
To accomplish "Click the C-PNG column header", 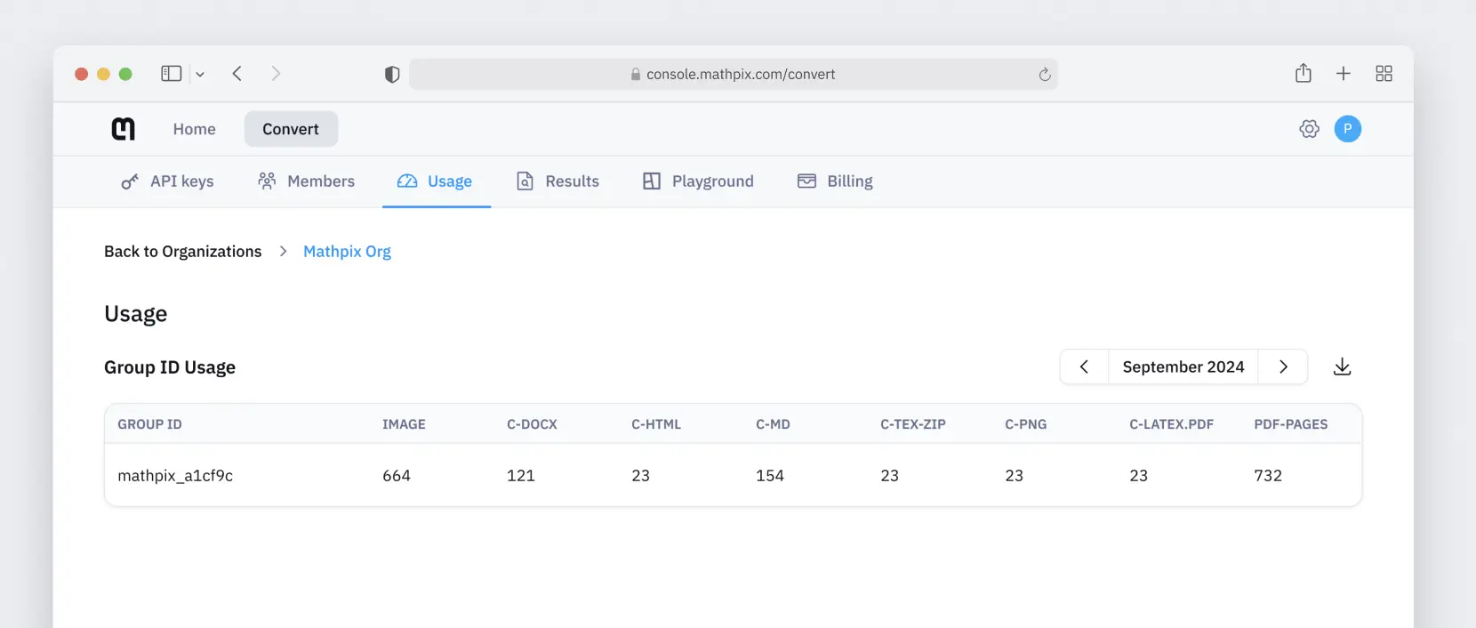I will click(1026, 424).
